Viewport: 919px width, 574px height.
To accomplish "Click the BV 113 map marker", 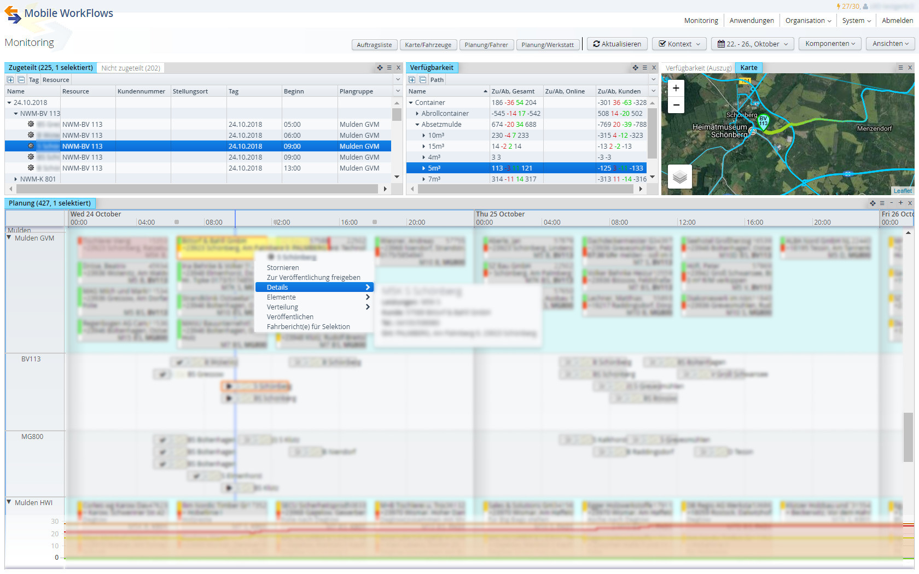I will tap(763, 121).
